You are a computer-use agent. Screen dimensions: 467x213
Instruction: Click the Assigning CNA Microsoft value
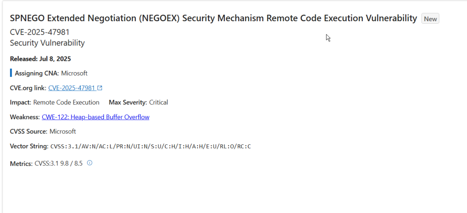74,73
